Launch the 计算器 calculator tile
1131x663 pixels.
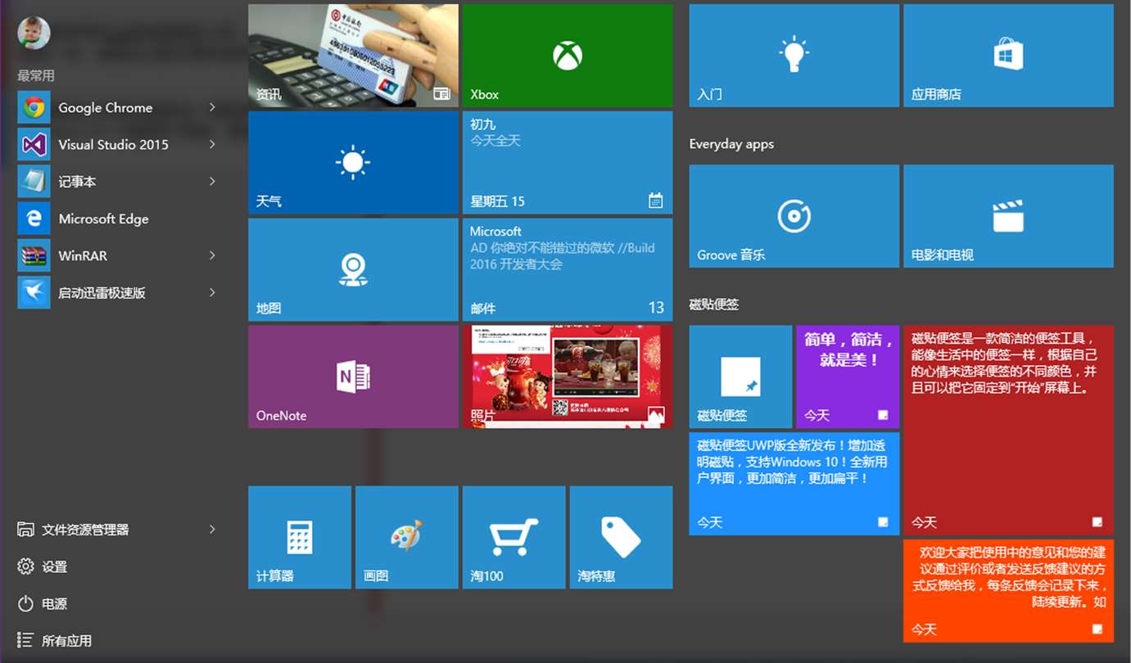[x=300, y=537]
